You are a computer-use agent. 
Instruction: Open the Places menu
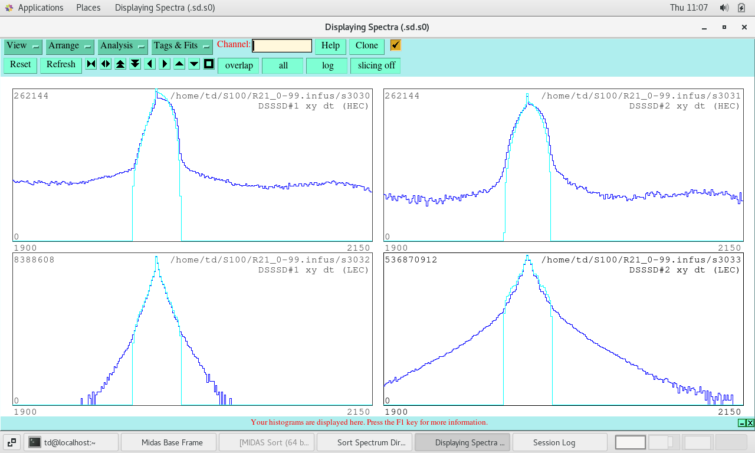tap(88, 8)
